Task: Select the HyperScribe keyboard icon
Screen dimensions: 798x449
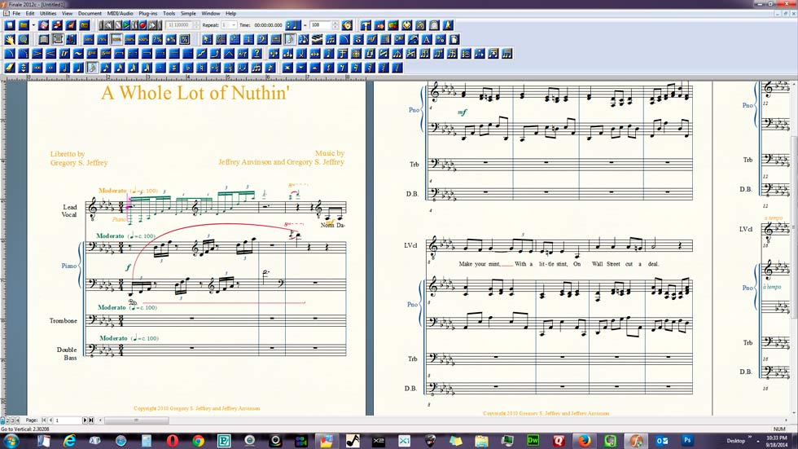Action: pyautogui.click(x=317, y=39)
